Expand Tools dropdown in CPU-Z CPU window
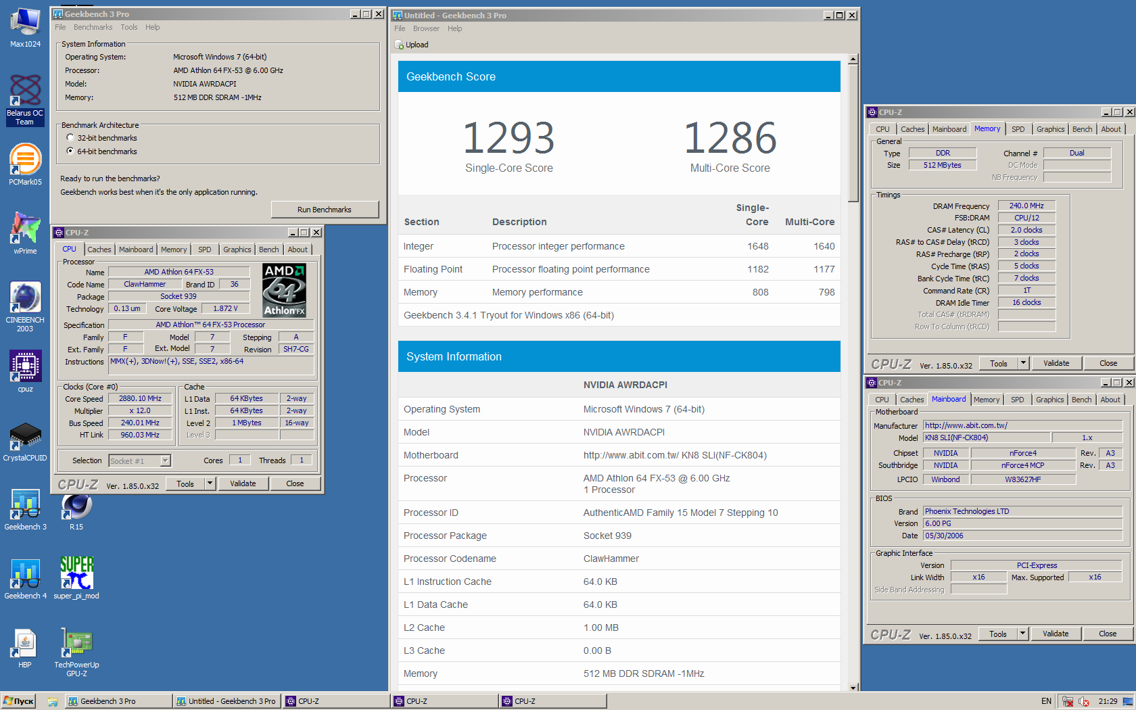This screenshot has width=1136, height=710. point(210,483)
